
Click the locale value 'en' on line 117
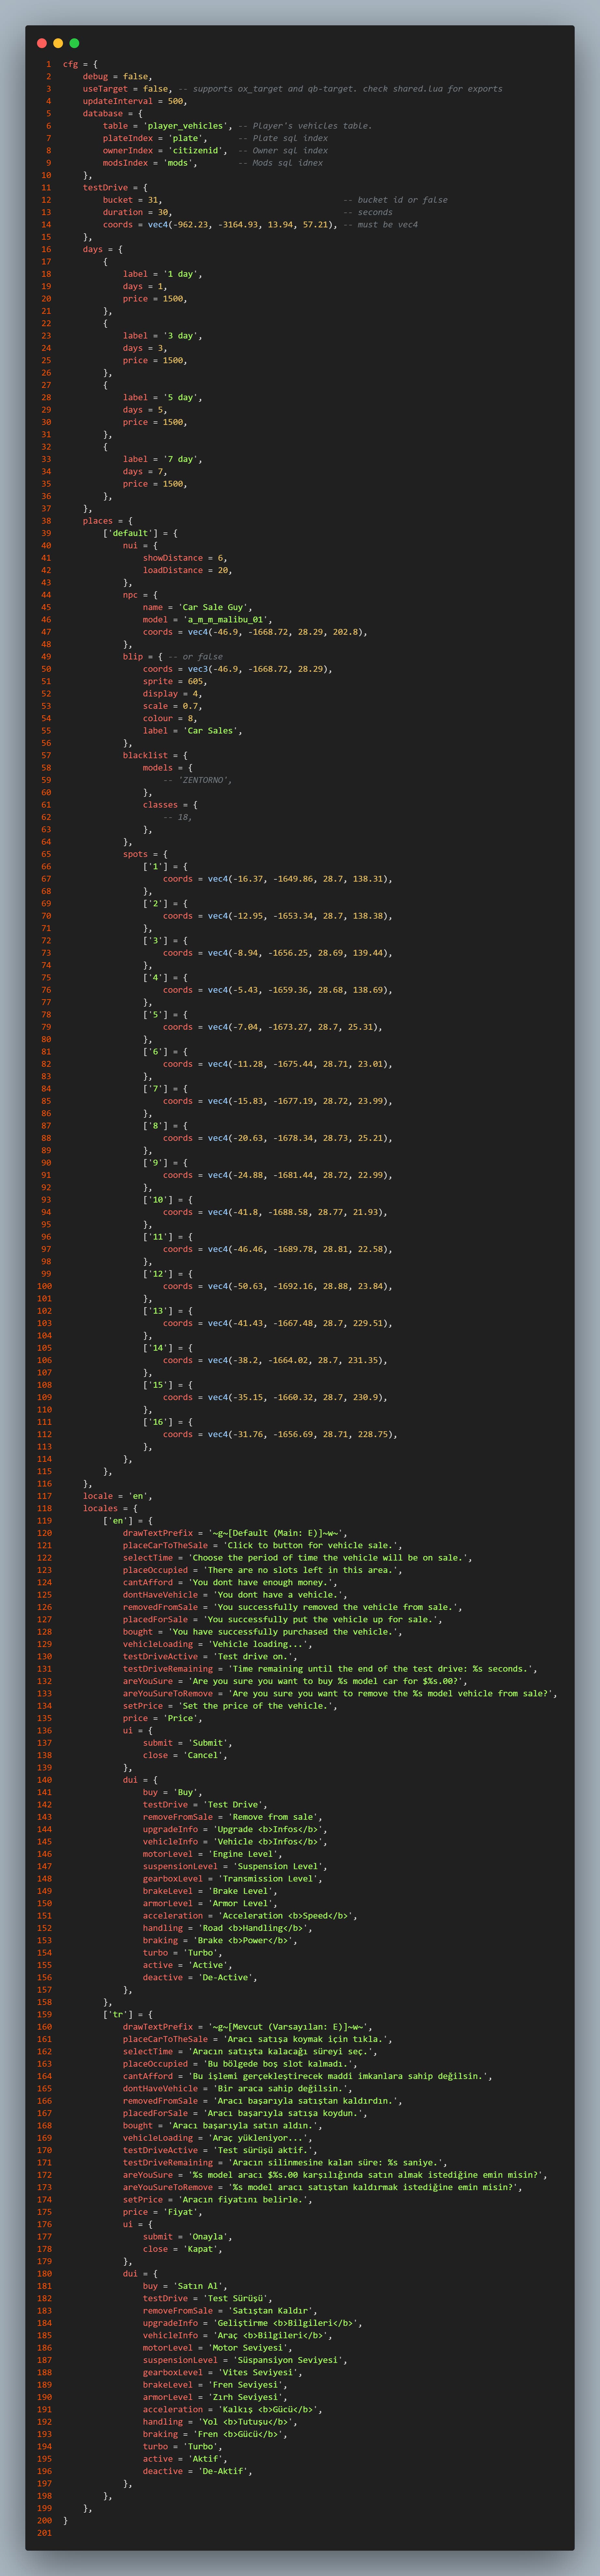click(138, 1496)
